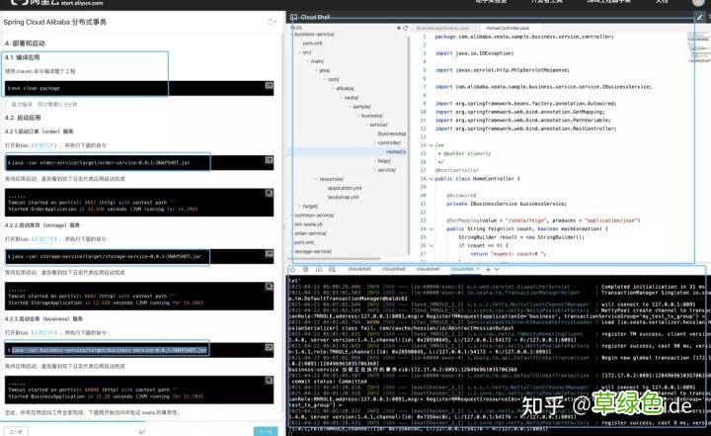The height and width of the screenshot is (436, 711).
Task: Open the common-service/ folder
Action: click(314, 216)
